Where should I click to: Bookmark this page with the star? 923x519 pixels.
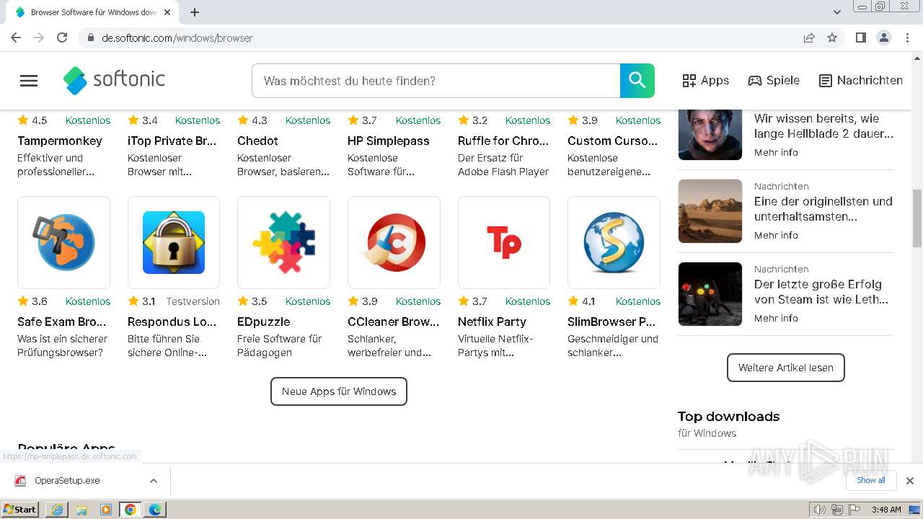[x=832, y=37]
